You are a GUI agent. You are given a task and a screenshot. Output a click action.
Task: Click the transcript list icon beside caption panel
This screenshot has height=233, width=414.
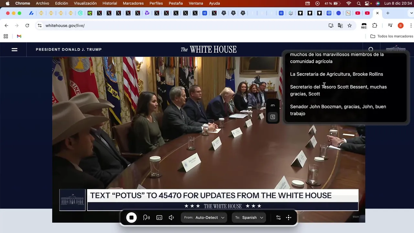(x=273, y=117)
